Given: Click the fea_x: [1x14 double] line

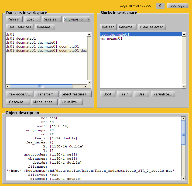Looking at the screenshot, I should click(56, 138).
